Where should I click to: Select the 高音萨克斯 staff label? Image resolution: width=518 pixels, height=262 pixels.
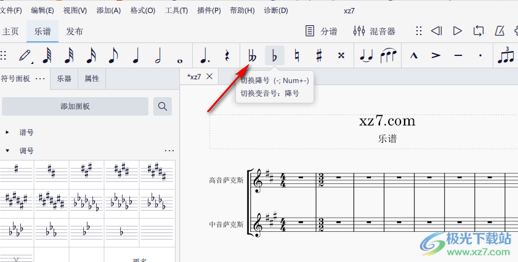tap(226, 180)
